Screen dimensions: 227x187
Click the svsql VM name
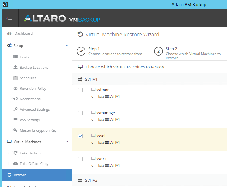[101, 136]
